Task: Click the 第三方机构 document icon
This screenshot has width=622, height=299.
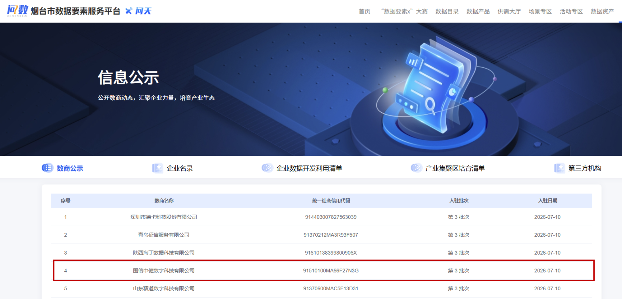Action: (559, 168)
